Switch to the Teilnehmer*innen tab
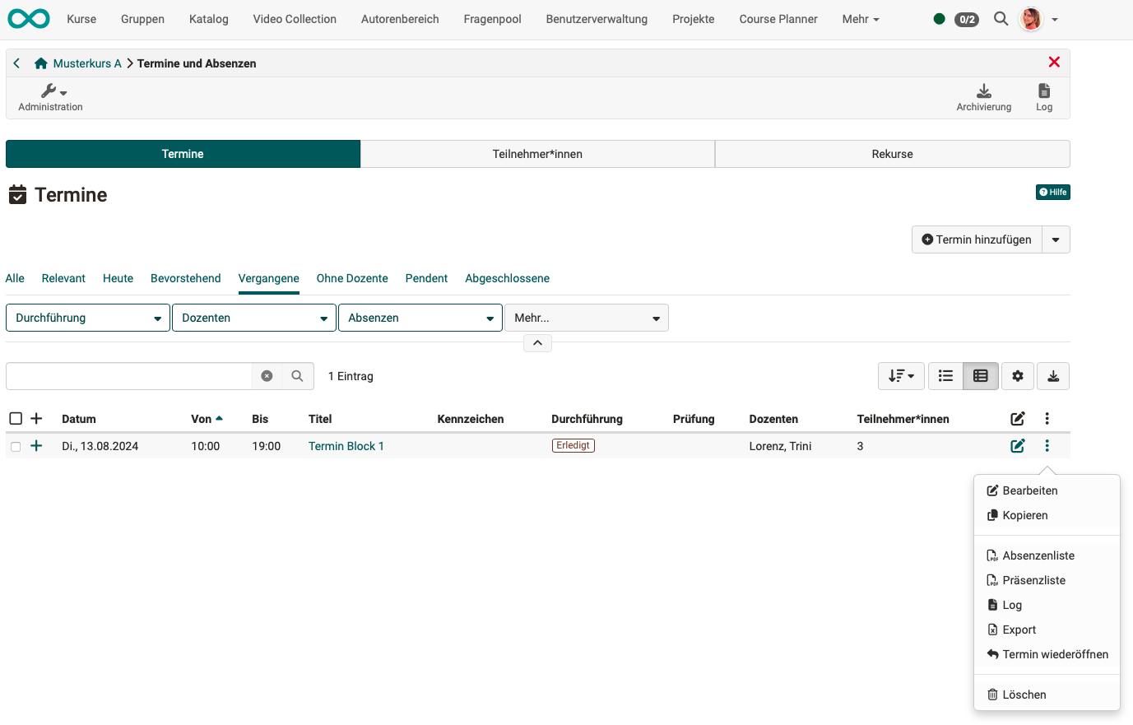The width and height of the screenshot is (1133, 725). pyautogui.click(x=537, y=154)
